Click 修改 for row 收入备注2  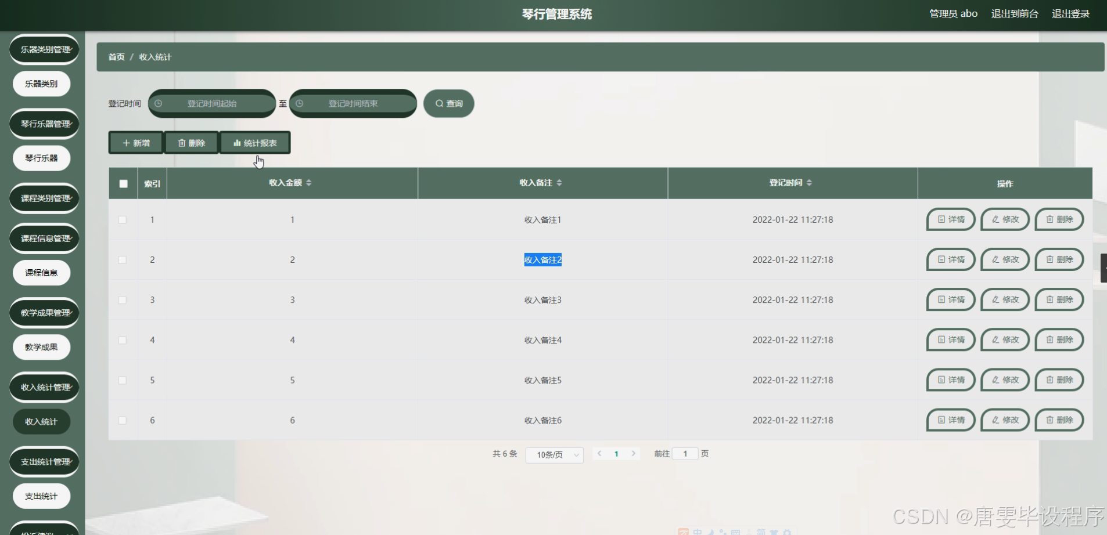[1005, 259]
